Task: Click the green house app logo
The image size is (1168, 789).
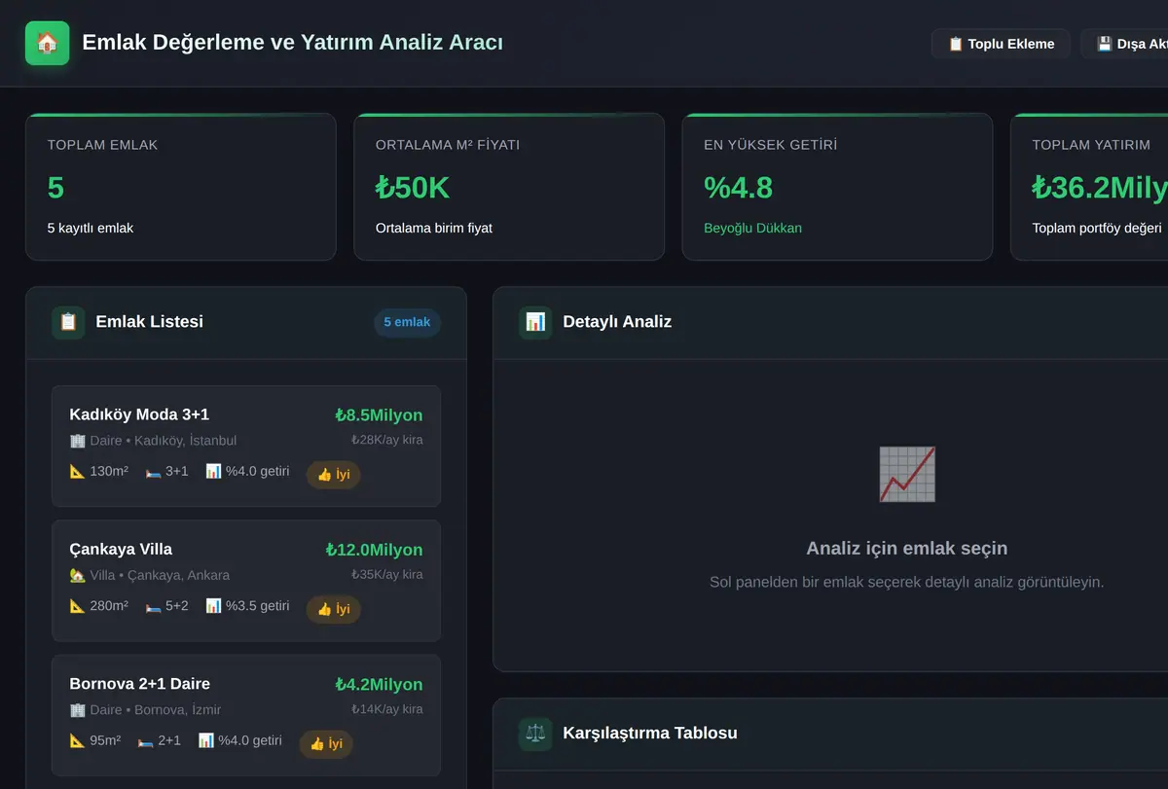Action: point(47,43)
